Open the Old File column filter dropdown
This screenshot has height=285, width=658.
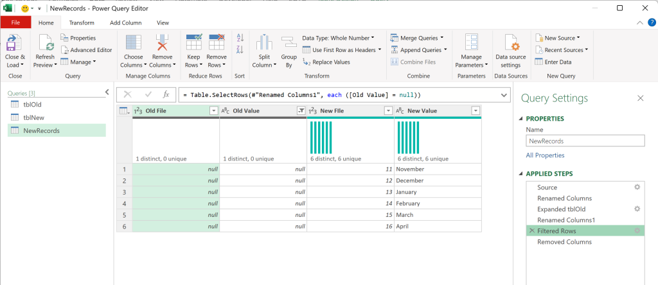click(x=214, y=110)
